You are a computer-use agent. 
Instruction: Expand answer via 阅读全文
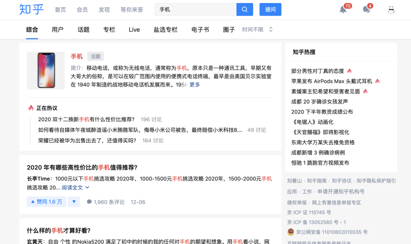click(x=75, y=188)
